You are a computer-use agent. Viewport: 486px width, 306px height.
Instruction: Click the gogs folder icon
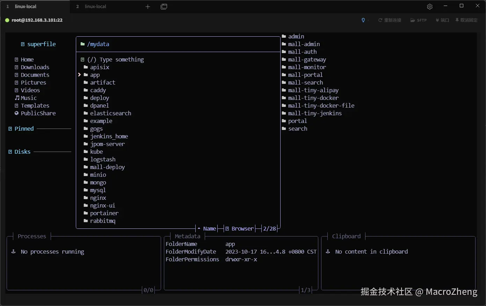(x=86, y=129)
